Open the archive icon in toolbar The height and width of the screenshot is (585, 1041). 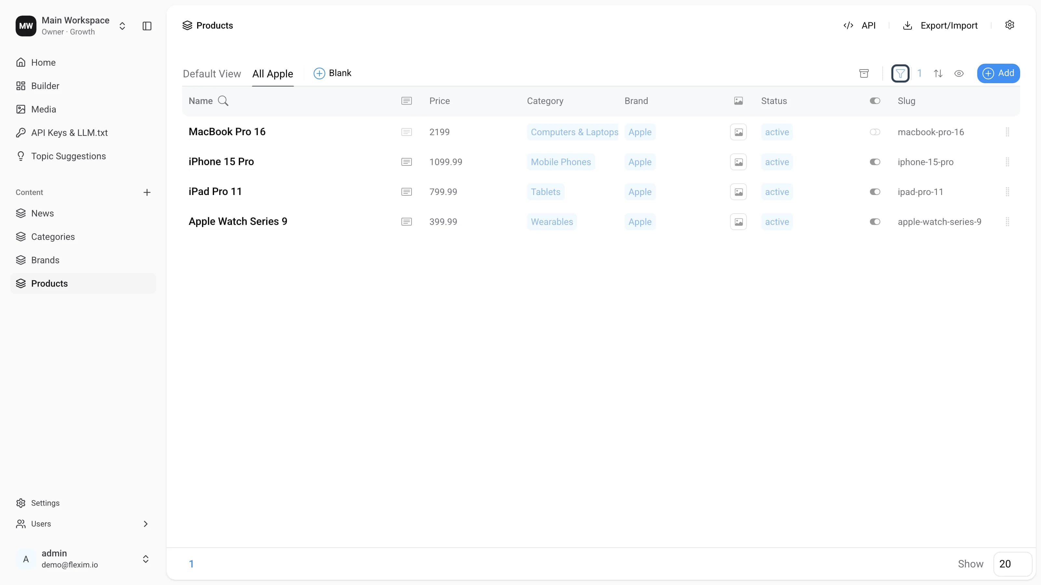click(x=864, y=73)
